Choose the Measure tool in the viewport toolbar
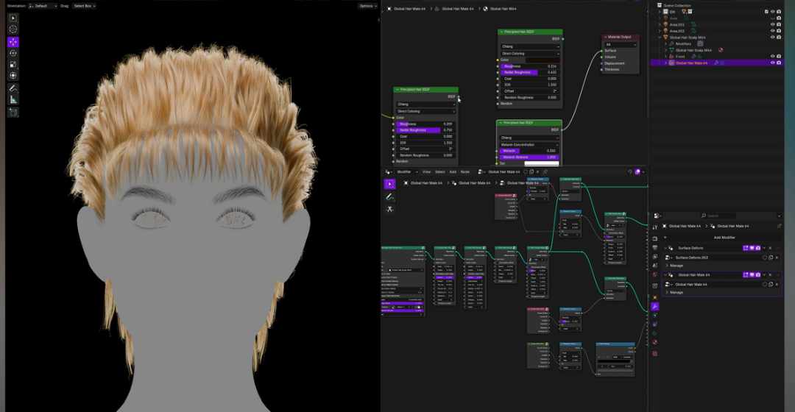The width and height of the screenshot is (795, 412). (13, 99)
